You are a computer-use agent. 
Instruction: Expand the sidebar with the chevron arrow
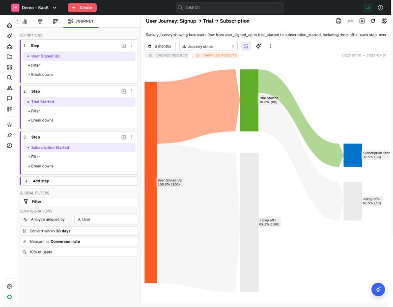(17, 20)
